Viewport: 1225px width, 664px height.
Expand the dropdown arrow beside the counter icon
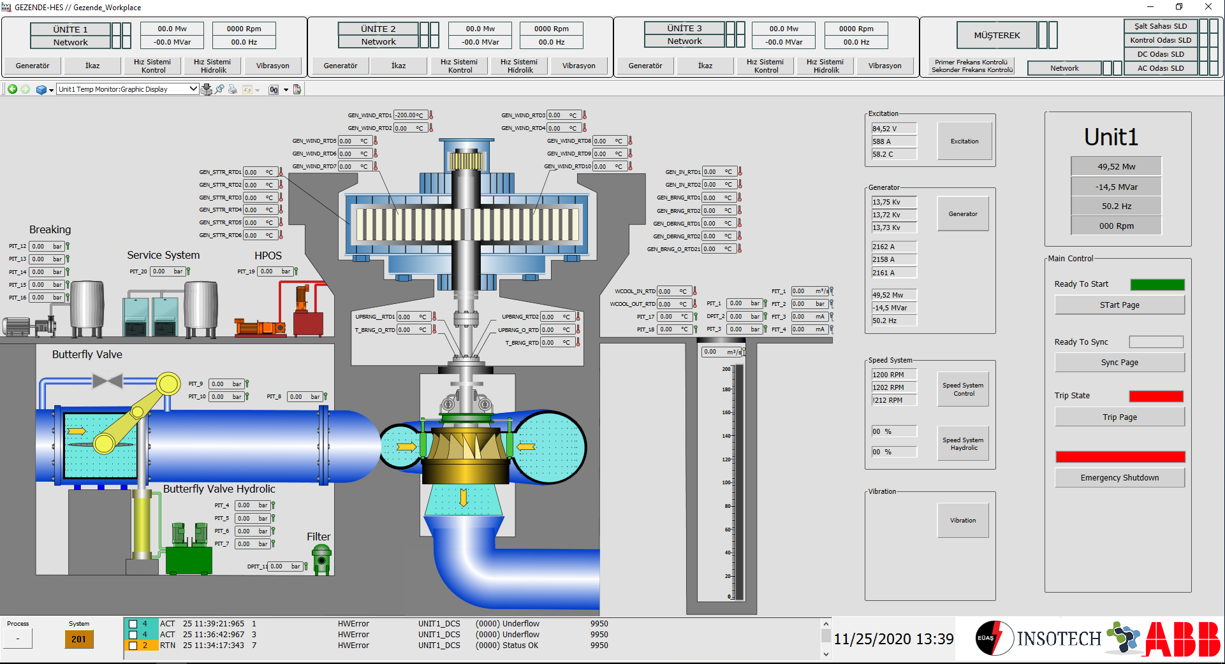(286, 90)
